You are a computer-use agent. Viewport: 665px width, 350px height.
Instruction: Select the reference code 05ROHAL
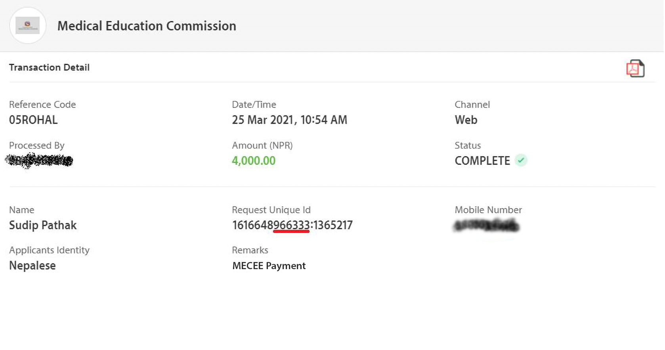tap(33, 120)
